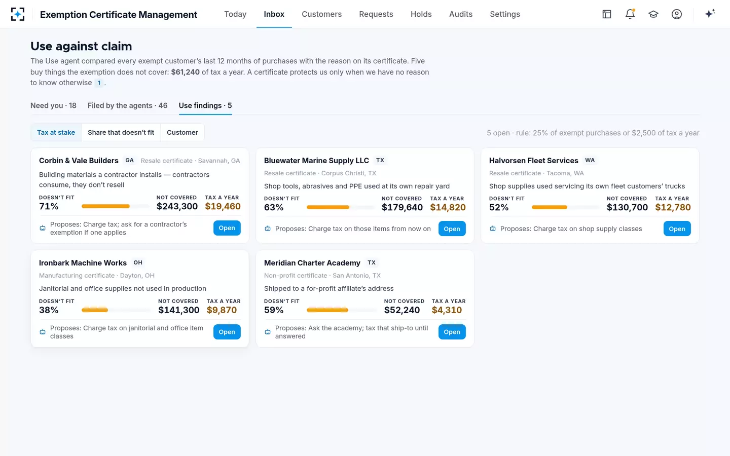Click the Meridian Charter Academy name
730x456 pixels.
312,263
